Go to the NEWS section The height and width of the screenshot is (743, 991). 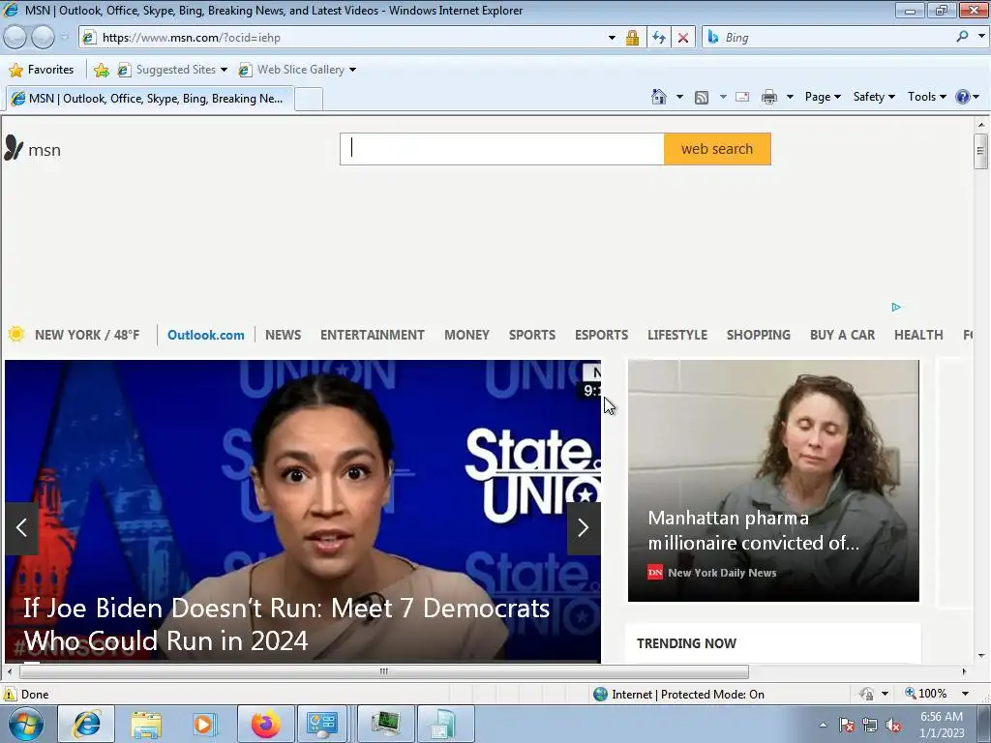(283, 335)
